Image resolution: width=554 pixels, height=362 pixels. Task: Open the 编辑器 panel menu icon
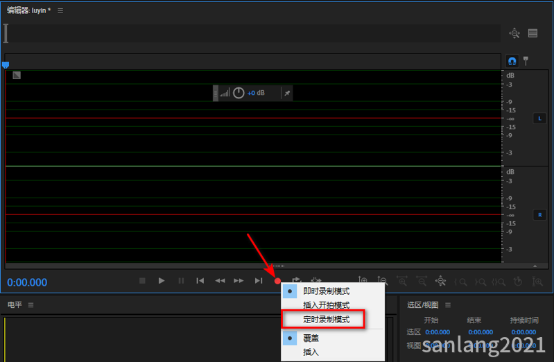pos(60,11)
